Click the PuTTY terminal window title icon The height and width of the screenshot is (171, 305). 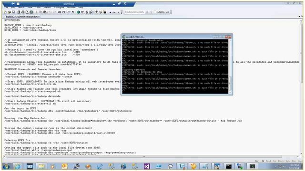124,37
